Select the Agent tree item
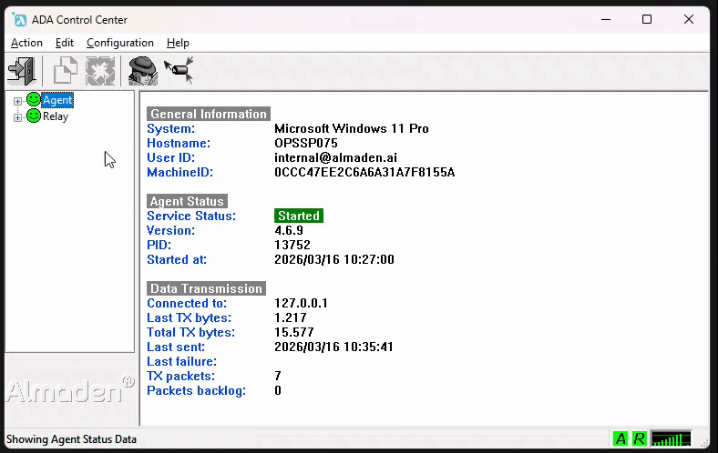This screenshot has height=453, width=718. point(57,100)
